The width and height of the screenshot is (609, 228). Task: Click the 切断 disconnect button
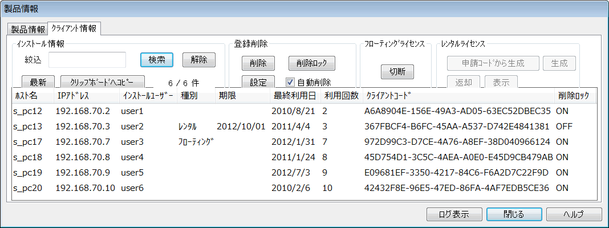pyautogui.click(x=397, y=72)
